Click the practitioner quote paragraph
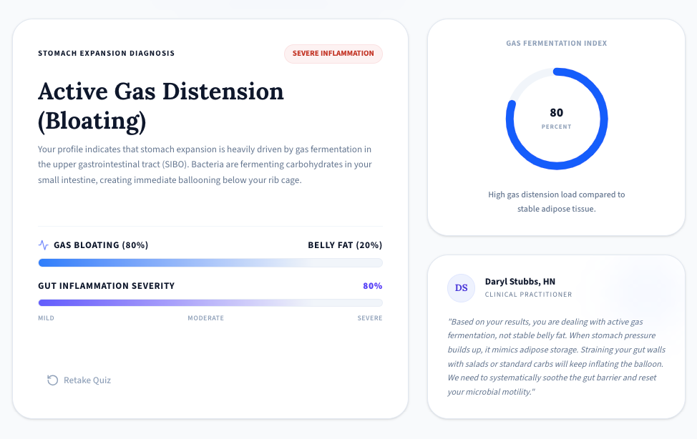 point(557,357)
